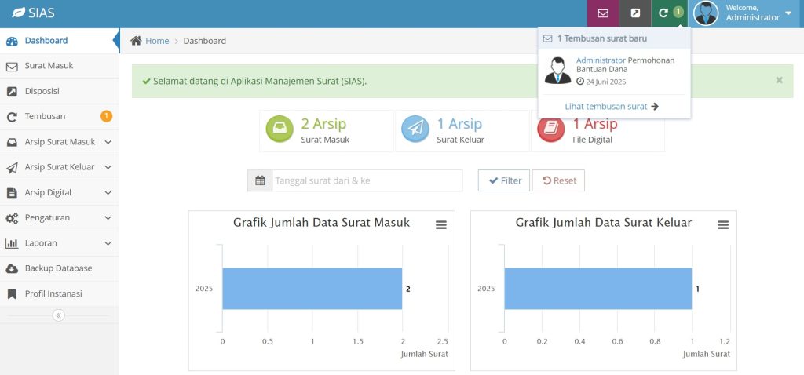The image size is (804, 375).
Task: Click the red File Digital book icon
Action: pos(550,129)
